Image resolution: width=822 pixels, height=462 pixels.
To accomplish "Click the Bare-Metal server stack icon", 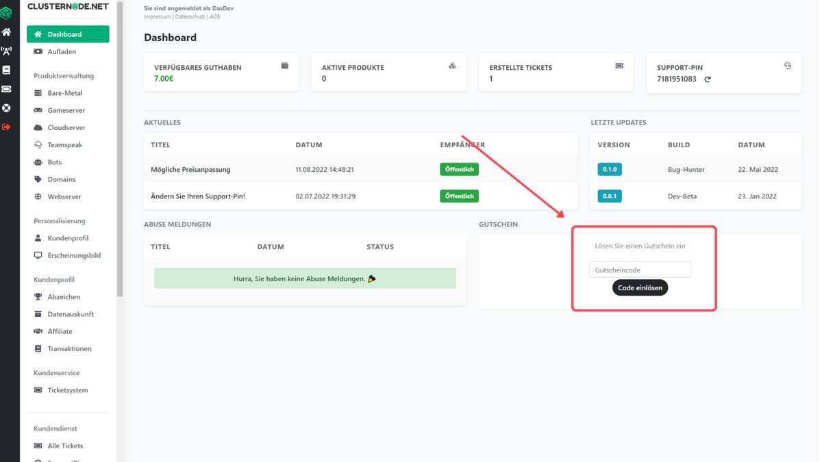I will [x=38, y=93].
